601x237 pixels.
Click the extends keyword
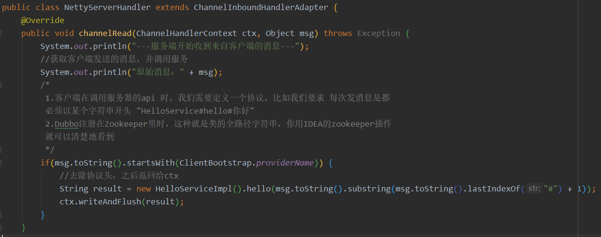click(172, 7)
